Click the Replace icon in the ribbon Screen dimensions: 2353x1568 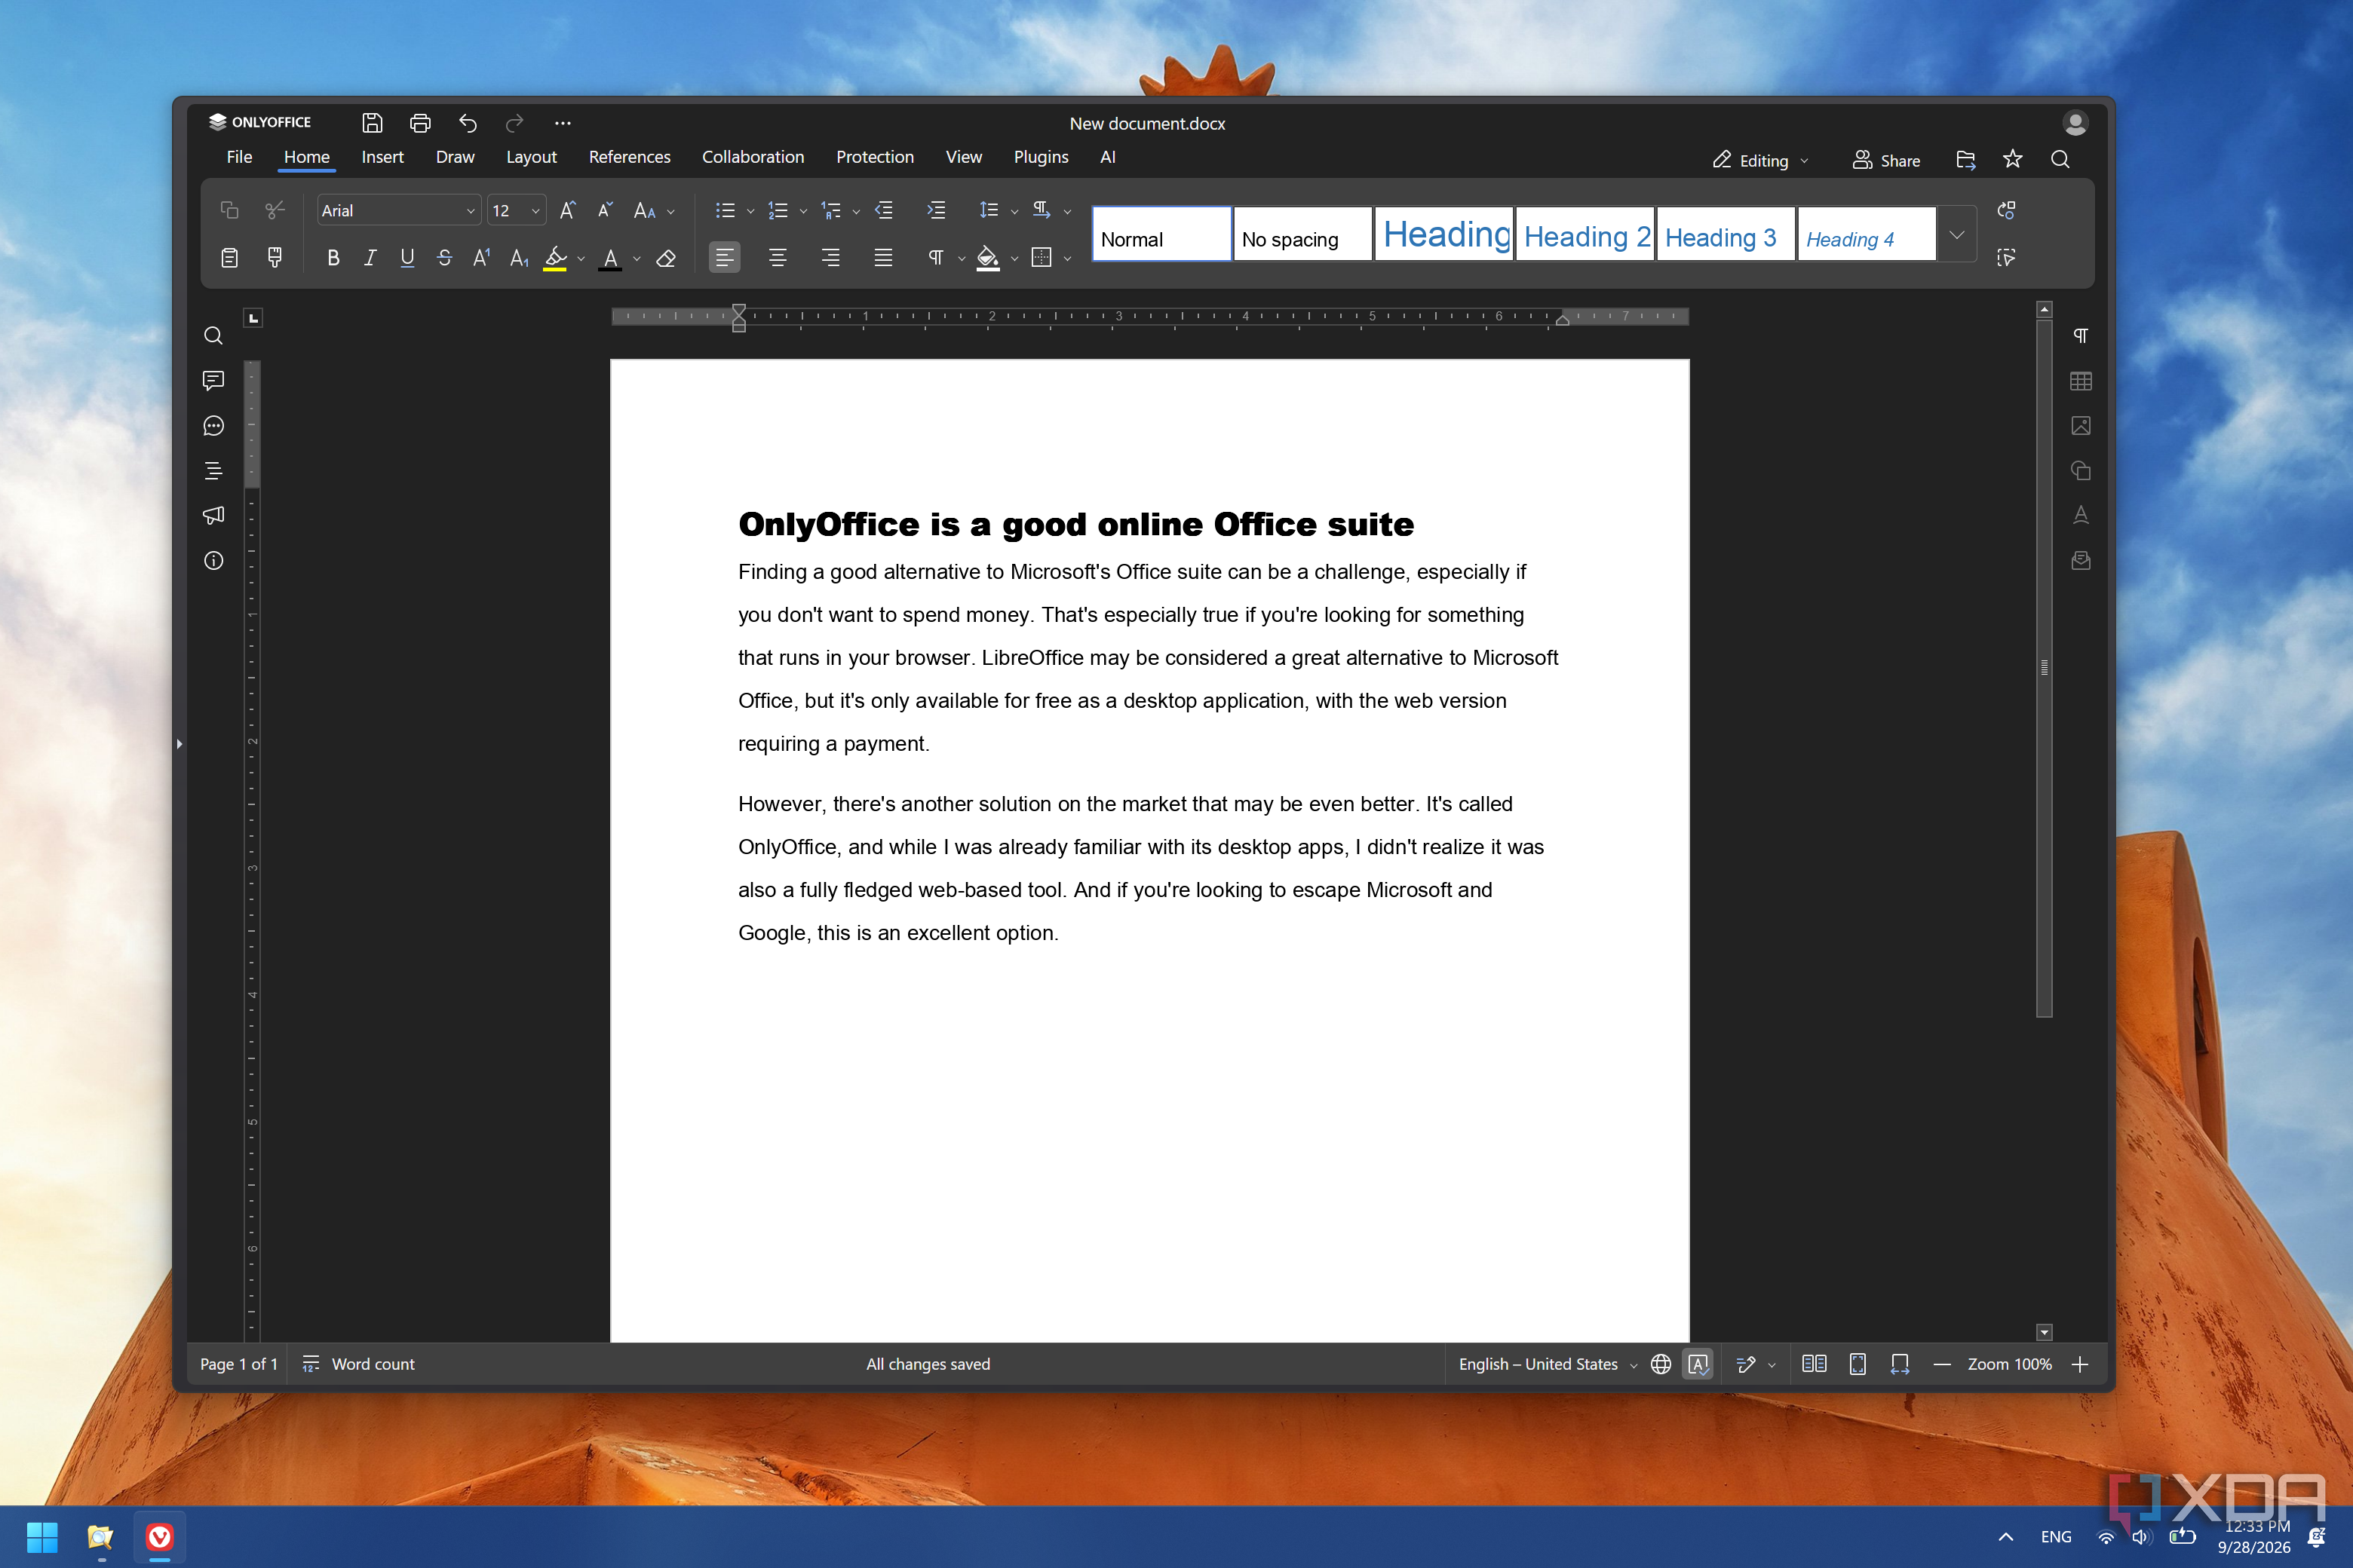(2006, 210)
